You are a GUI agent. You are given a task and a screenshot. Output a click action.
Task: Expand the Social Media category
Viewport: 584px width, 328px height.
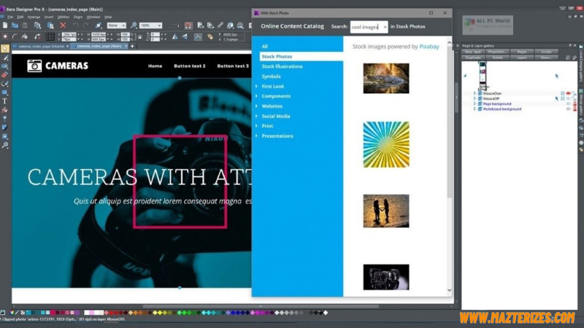point(257,116)
